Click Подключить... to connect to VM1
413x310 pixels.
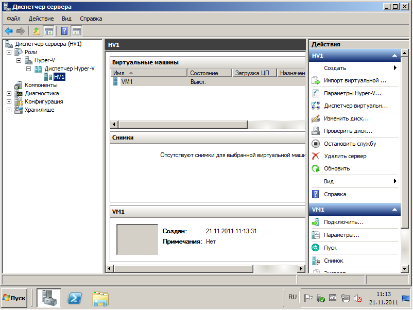pos(343,222)
